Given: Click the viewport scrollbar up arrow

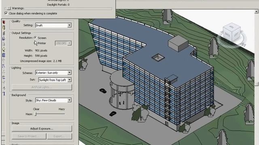Looking at the screenshot, I should [x=256, y=11].
